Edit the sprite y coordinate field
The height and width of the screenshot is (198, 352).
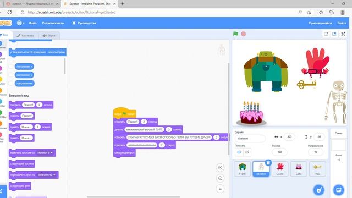point(319,137)
